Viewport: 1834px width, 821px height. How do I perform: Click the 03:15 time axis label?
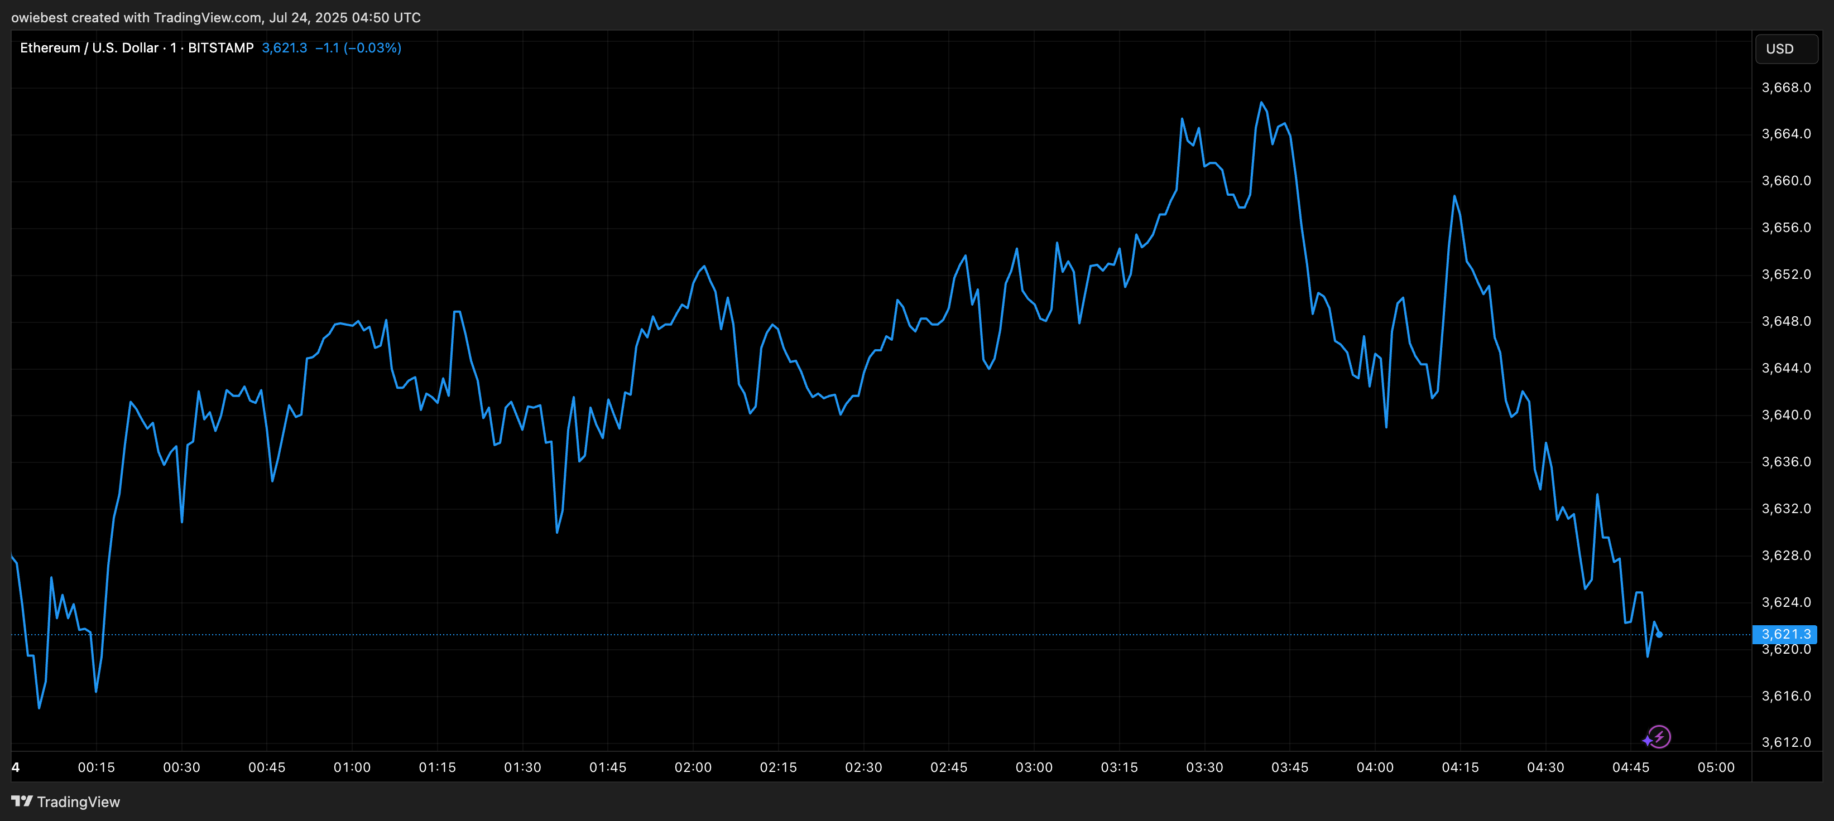tap(1119, 767)
